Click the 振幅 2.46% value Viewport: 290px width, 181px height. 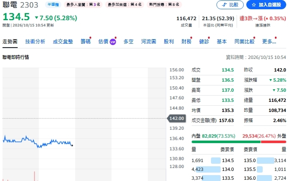279,120
